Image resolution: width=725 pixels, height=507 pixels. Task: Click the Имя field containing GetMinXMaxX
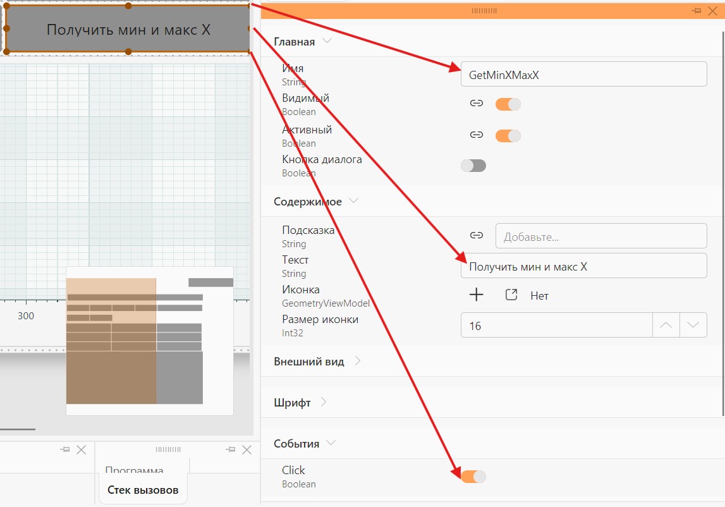(x=583, y=75)
